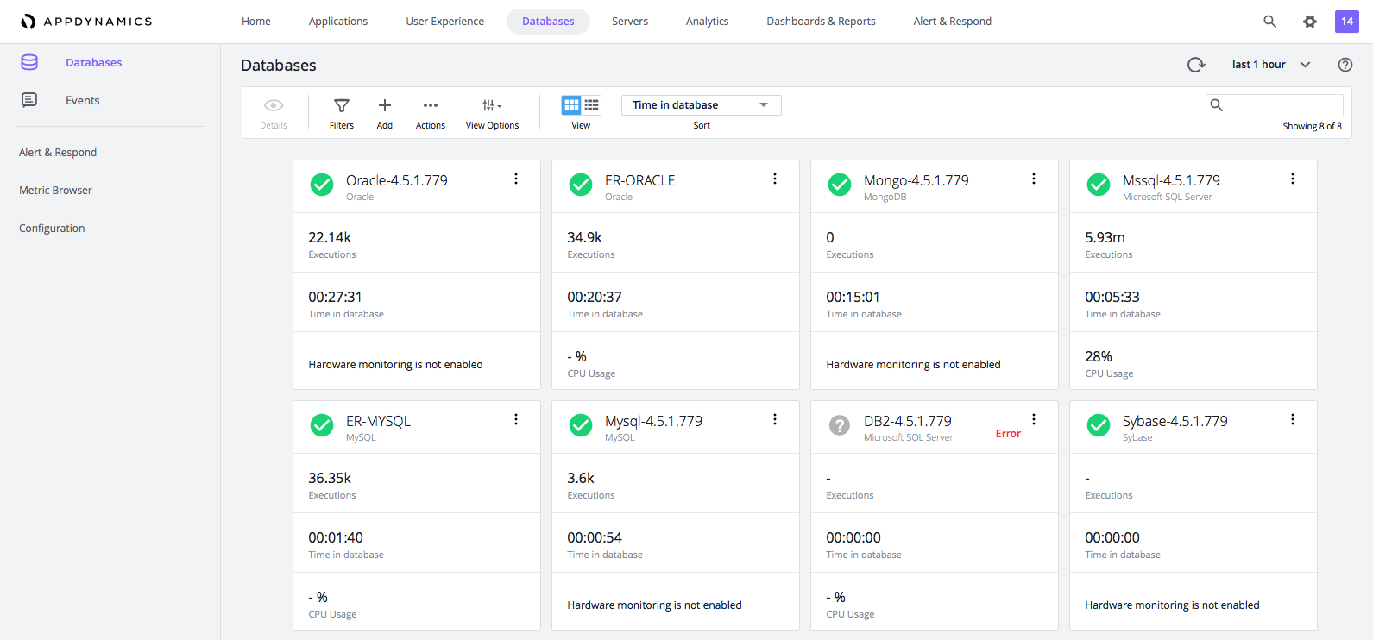Screen dimensions: 1373x640
Task: Switch to list view
Action: point(591,105)
